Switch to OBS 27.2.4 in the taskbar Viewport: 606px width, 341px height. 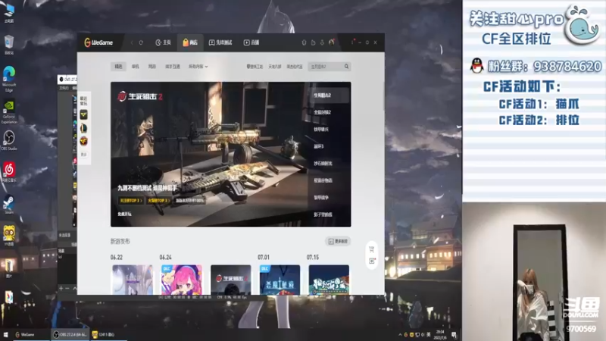[x=70, y=335]
